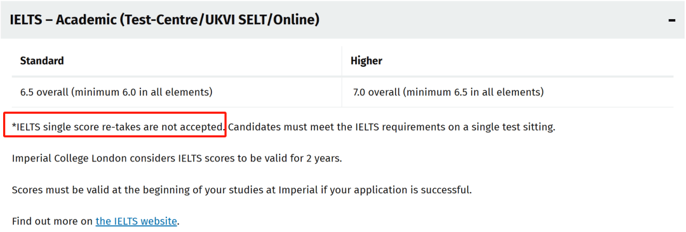The width and height of the screenshot is (686, 232).
Task: Click the 6.5 overall requirement cell
Action: [x=177, y=92]
